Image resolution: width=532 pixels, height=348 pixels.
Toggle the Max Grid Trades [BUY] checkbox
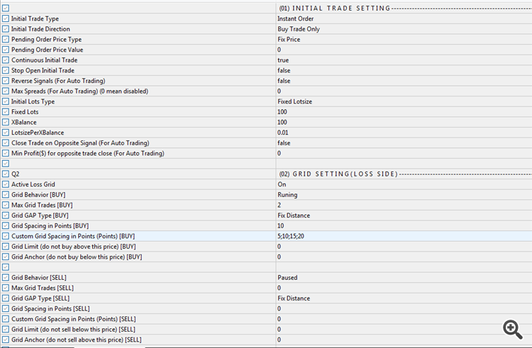(x=6, y=205)
